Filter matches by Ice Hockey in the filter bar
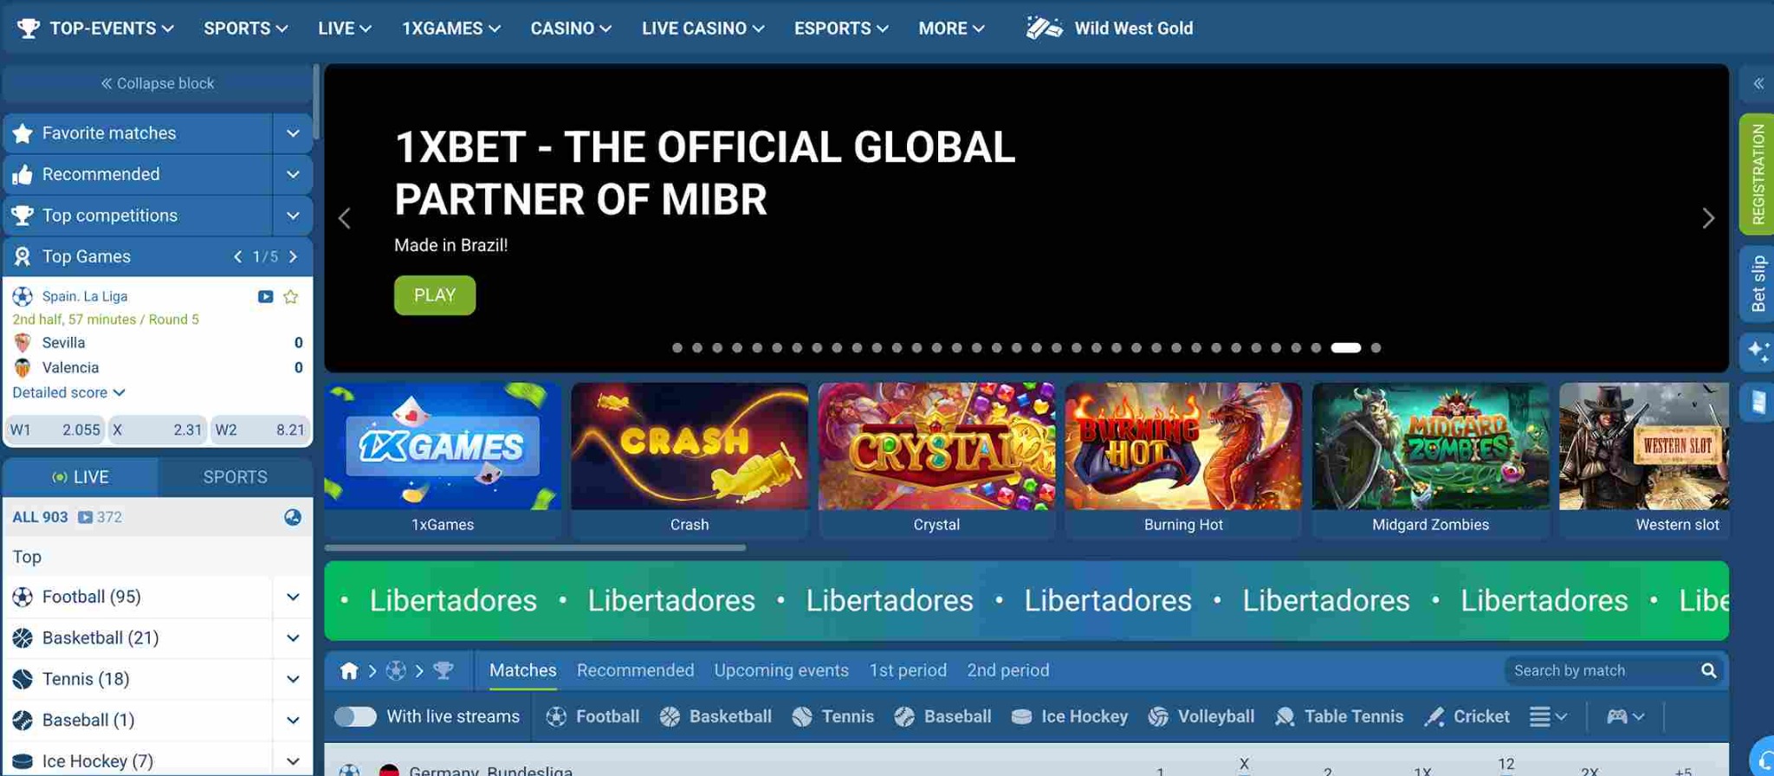1774x776 pixels. [x=1070, y=716]
